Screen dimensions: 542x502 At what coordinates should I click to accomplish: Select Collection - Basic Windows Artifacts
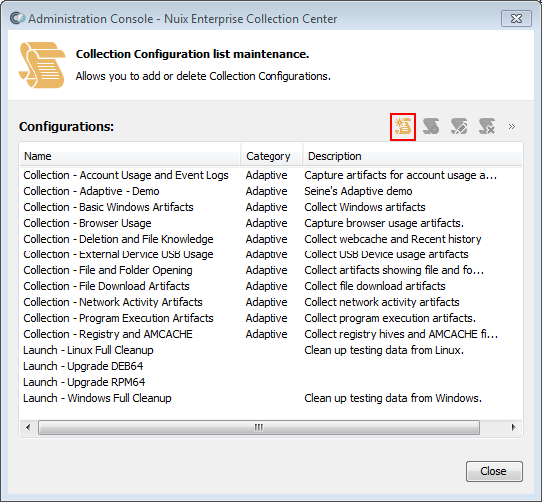tap(271, 207)
